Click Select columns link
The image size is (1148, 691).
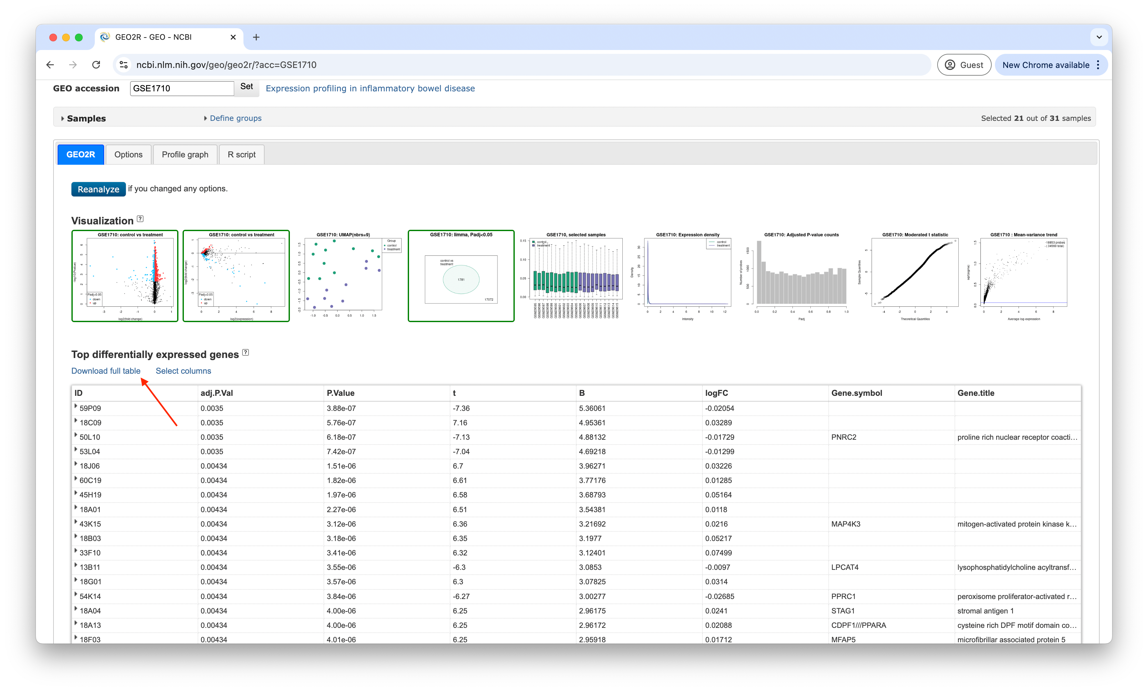point(183,370)
